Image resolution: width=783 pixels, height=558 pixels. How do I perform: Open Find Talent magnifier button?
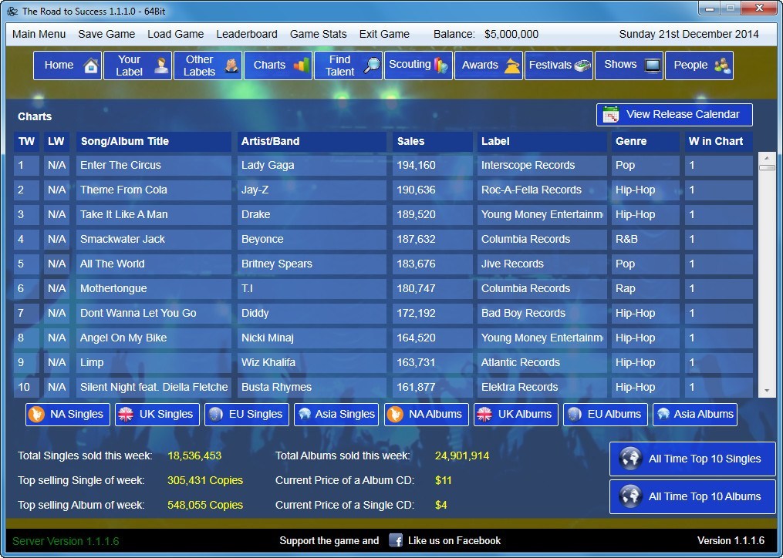[348, 66]
